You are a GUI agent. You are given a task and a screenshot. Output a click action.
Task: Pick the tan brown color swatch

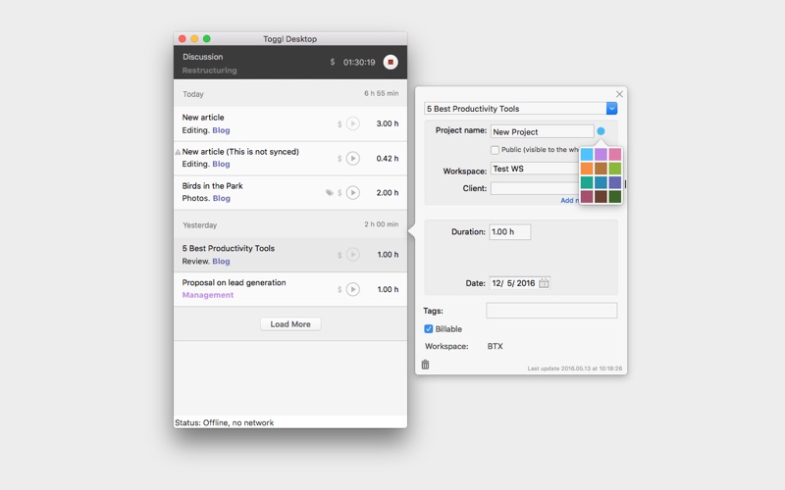[x=601, y=168]
